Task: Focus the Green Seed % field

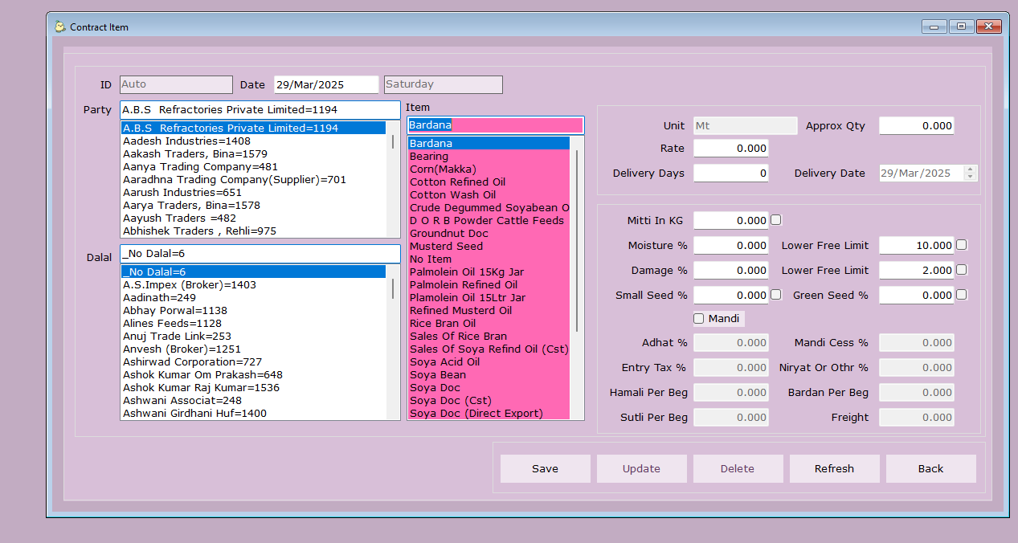Action: (917, 295)
